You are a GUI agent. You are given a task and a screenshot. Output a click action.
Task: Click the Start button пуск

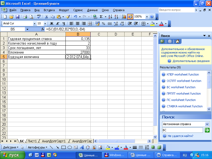[12, 155]
